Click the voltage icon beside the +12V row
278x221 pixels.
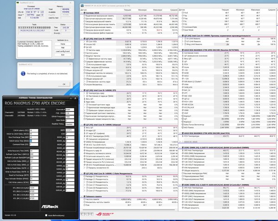[x=183, y=79]
